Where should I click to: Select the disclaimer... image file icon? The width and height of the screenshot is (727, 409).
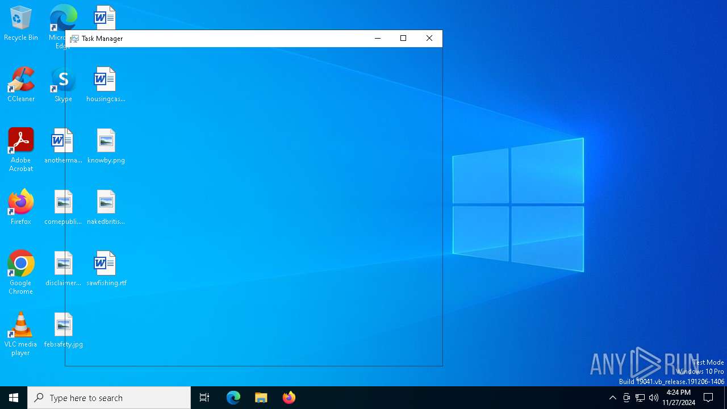(64, 269)
